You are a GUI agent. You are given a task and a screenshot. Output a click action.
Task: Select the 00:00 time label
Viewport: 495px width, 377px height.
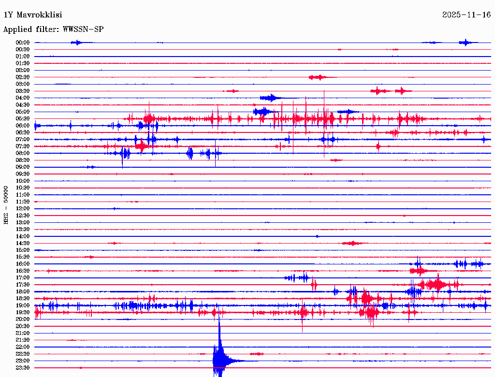23,43
